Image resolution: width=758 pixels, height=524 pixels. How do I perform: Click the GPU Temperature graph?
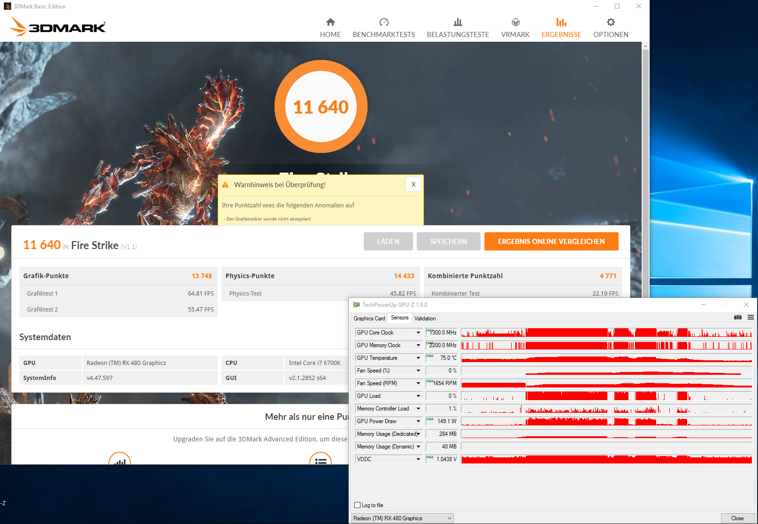pos(606,358)
